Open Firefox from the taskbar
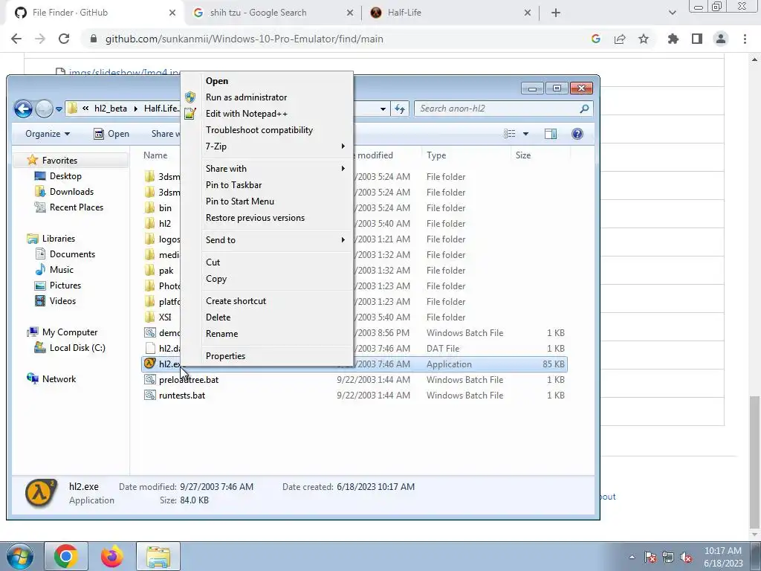 [111, 556]
